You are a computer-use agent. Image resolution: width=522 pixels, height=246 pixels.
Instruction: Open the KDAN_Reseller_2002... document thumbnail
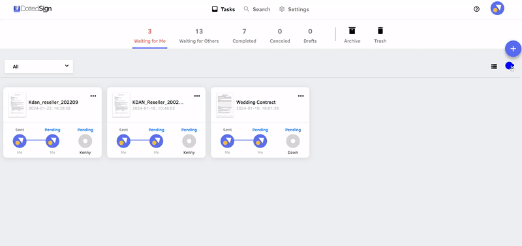point(121,105)
